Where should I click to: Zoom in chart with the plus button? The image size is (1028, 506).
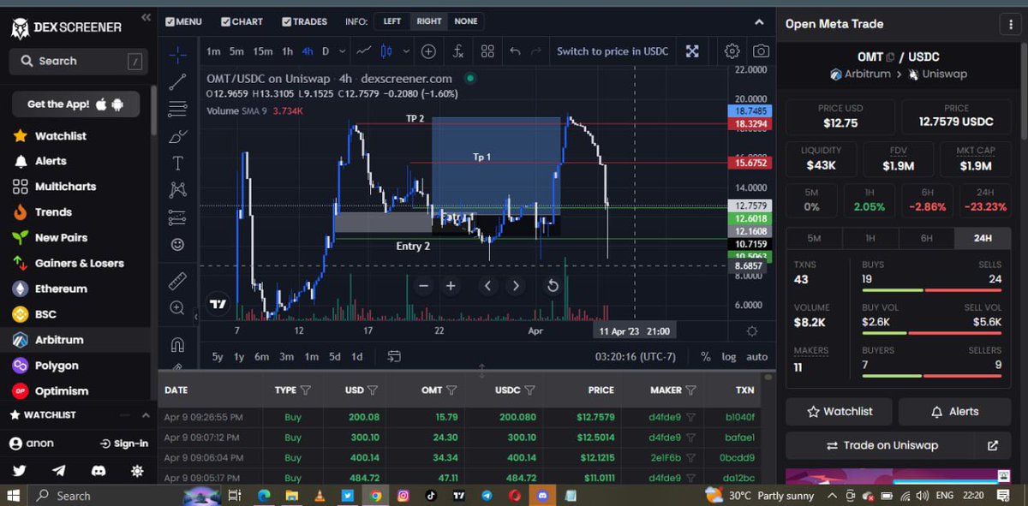[451, 286]
